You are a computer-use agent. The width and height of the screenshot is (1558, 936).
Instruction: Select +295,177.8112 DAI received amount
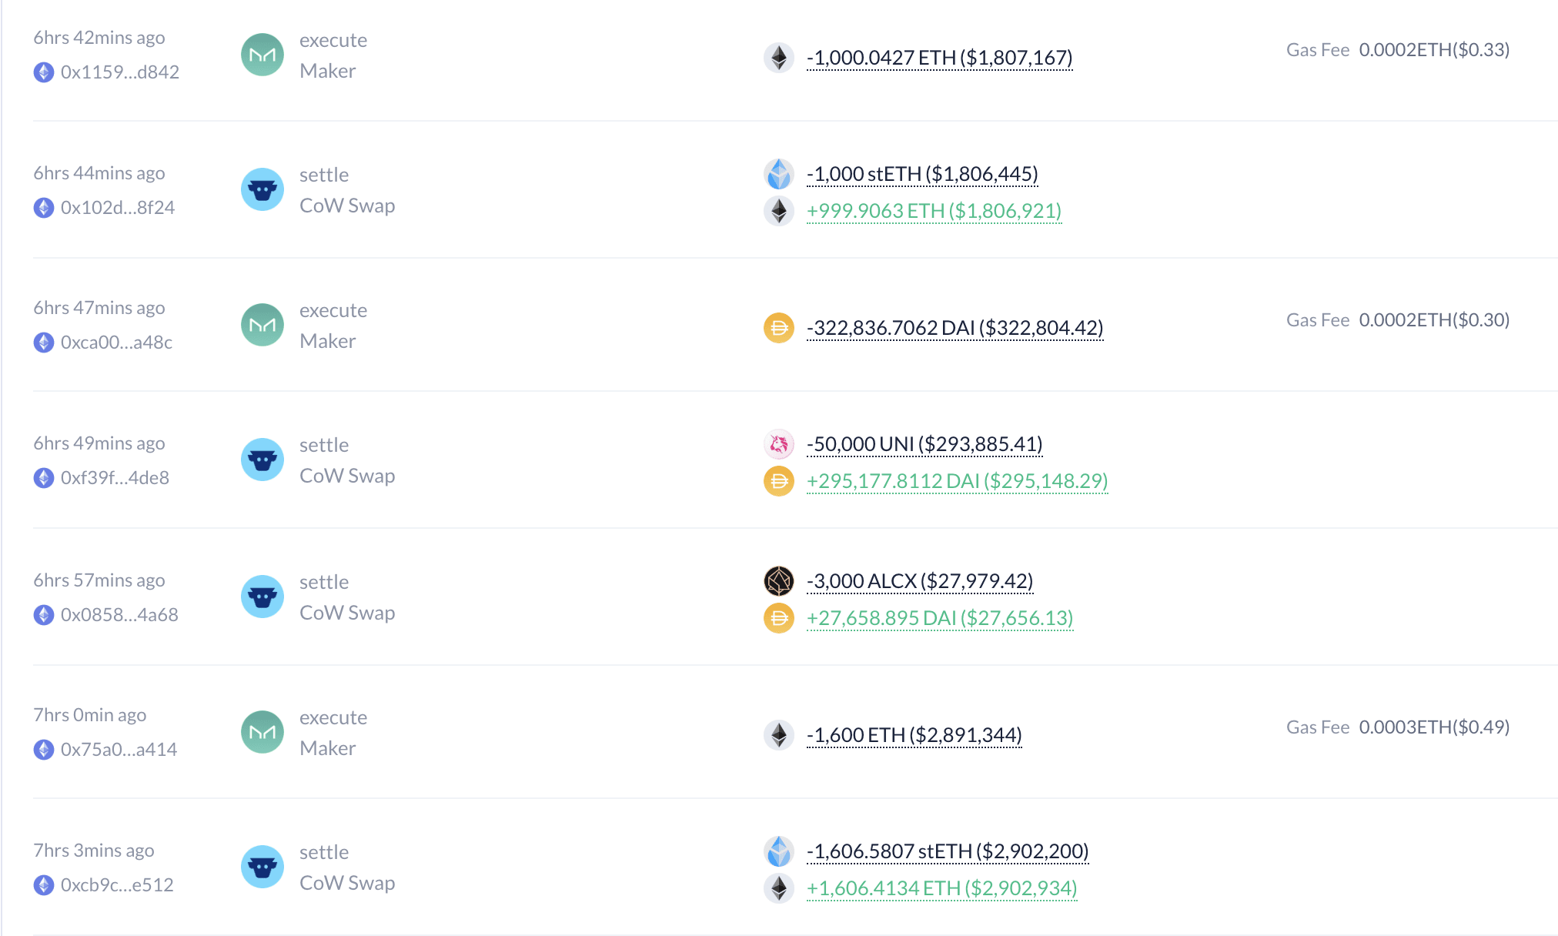[958, 481]
